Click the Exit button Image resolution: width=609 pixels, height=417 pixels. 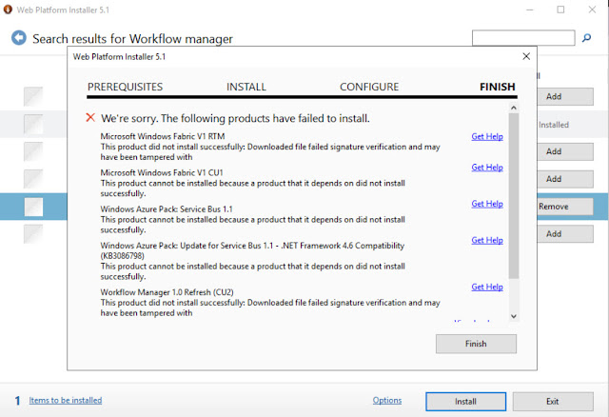pos(552,401)
